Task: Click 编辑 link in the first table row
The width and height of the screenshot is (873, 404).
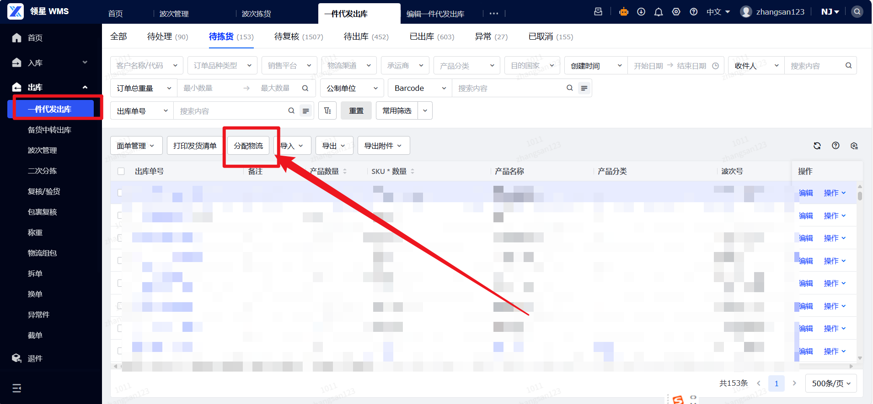Action: point(806,193)
